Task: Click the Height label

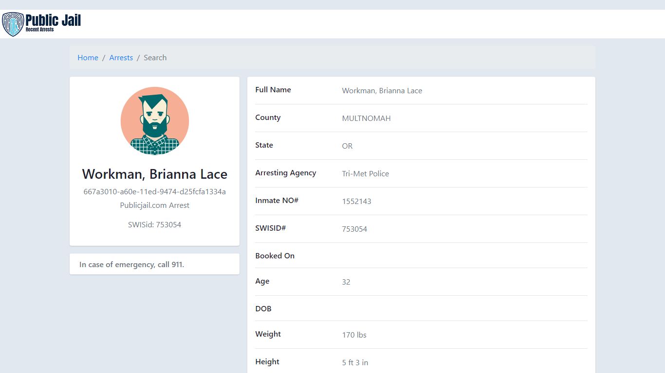Action: pos(267,362)
